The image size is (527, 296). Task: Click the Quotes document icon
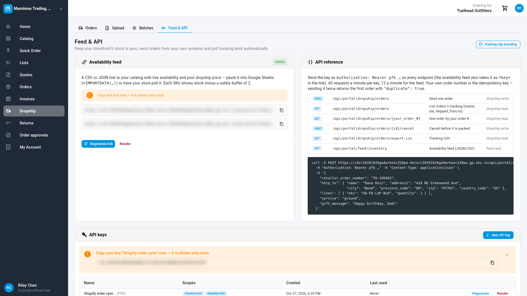pos(8,75)
